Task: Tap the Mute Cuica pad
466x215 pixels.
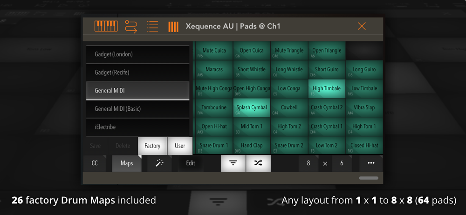Action: click(x=214, y=50)
